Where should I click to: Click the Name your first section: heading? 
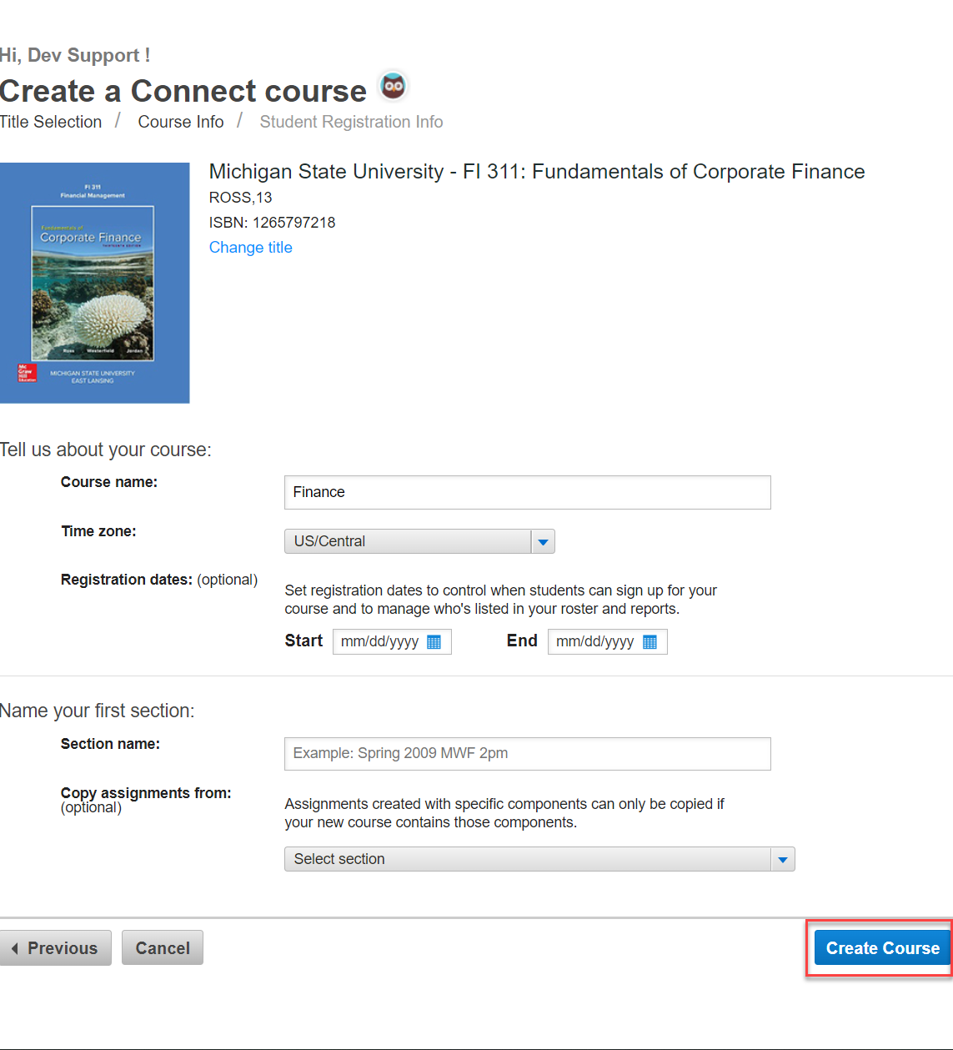[x=98, y=711]
